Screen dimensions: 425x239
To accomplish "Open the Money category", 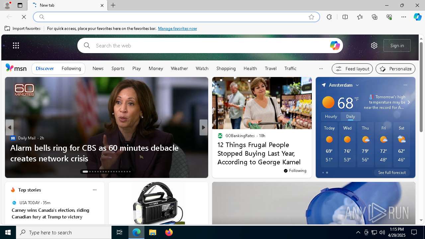I will (156, 68).
